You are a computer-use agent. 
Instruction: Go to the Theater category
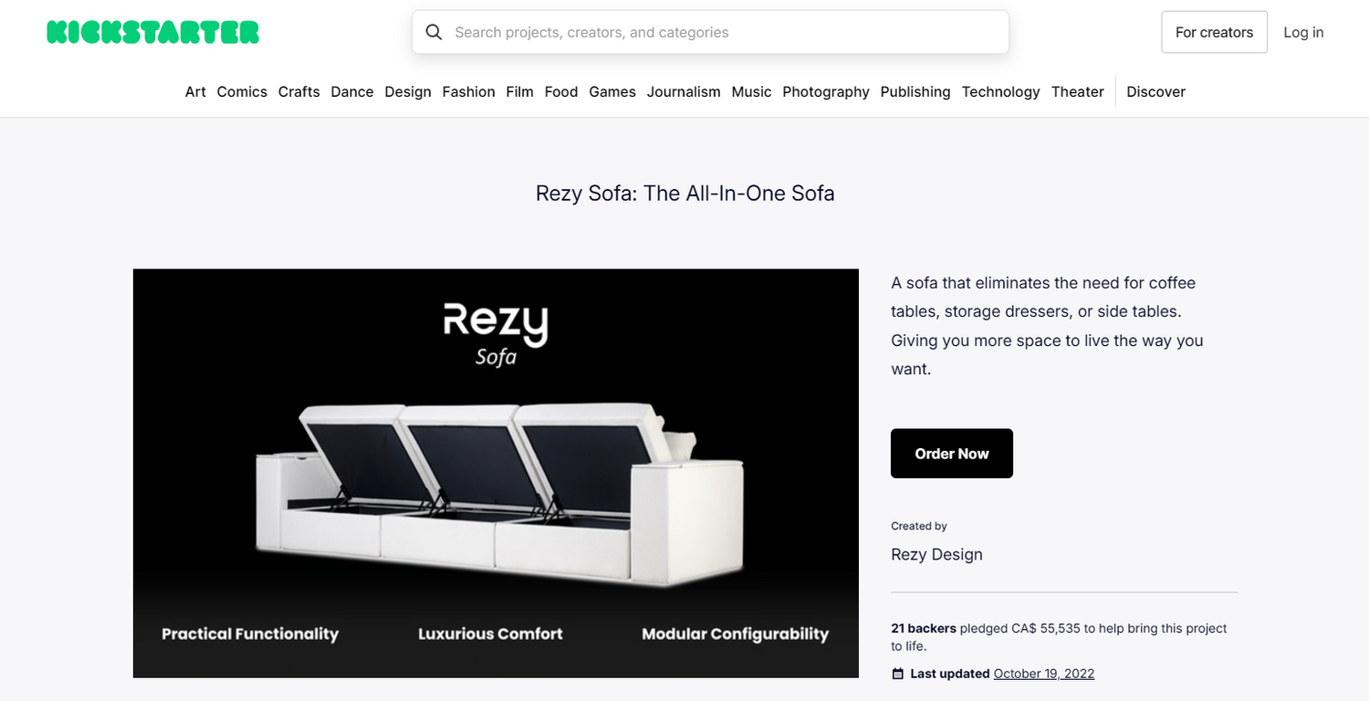click(1078, 91)
